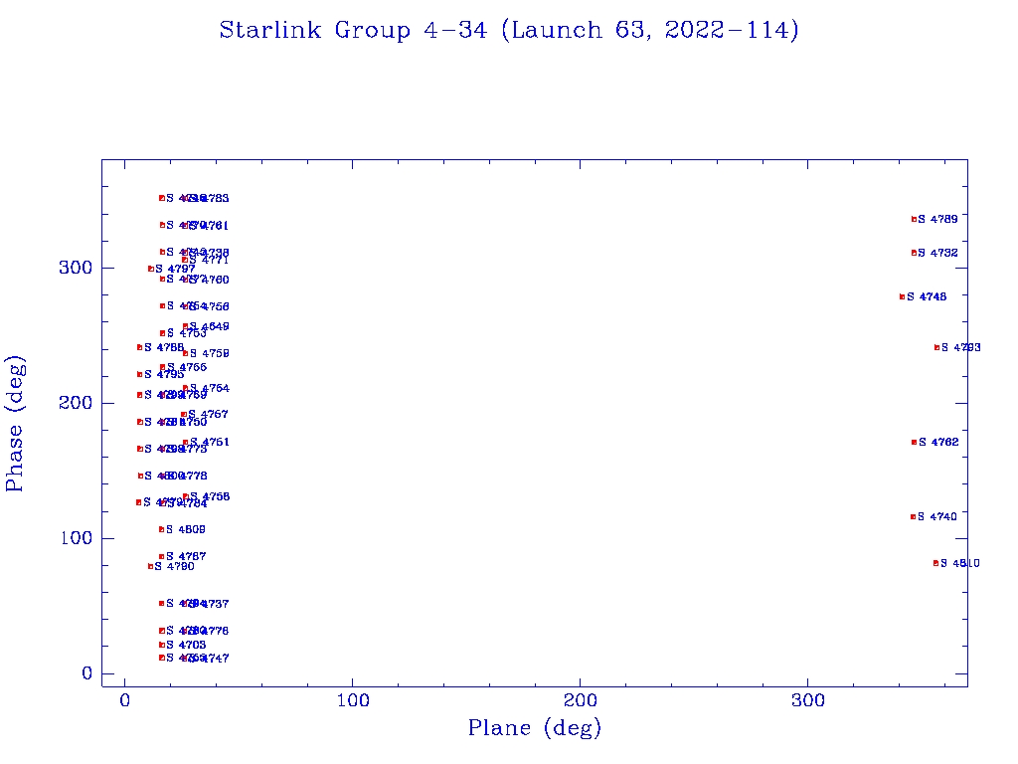Click the x-axis tick label "100"

(353, 701)
